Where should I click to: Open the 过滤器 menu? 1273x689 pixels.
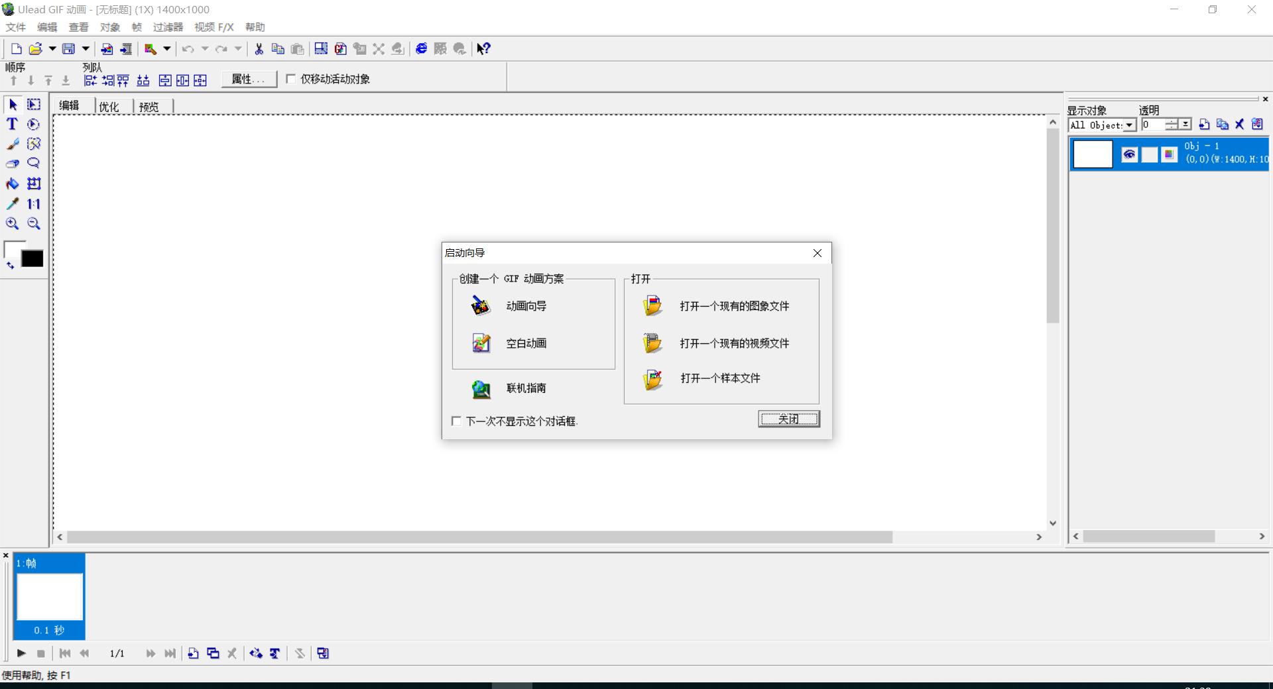pyautogui.click(x=167, y=27)
